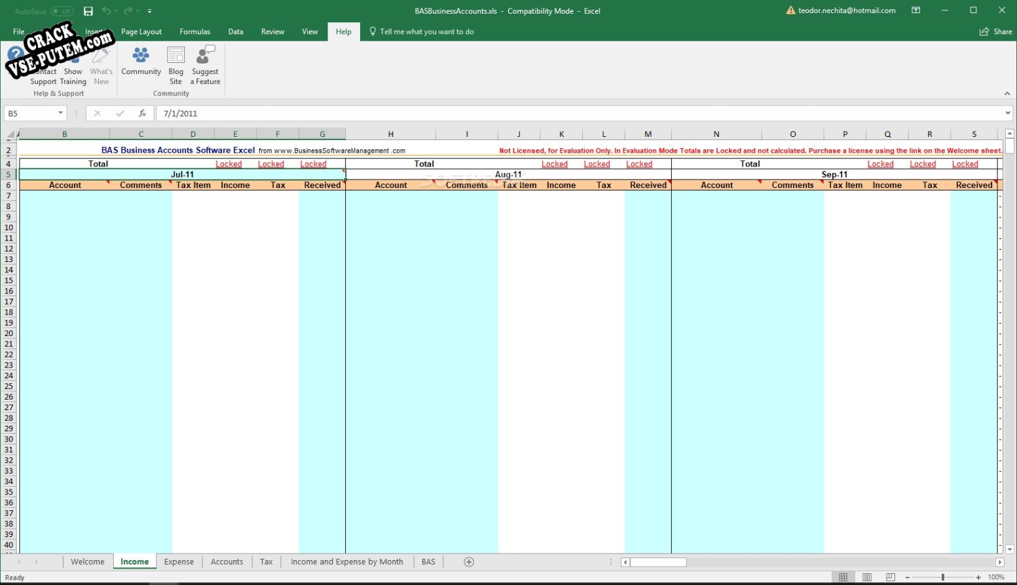Open the Welcome sheet tab
Image resolution: width=1017 pixels, height=585 pixels.
click(x=88, y=562)
